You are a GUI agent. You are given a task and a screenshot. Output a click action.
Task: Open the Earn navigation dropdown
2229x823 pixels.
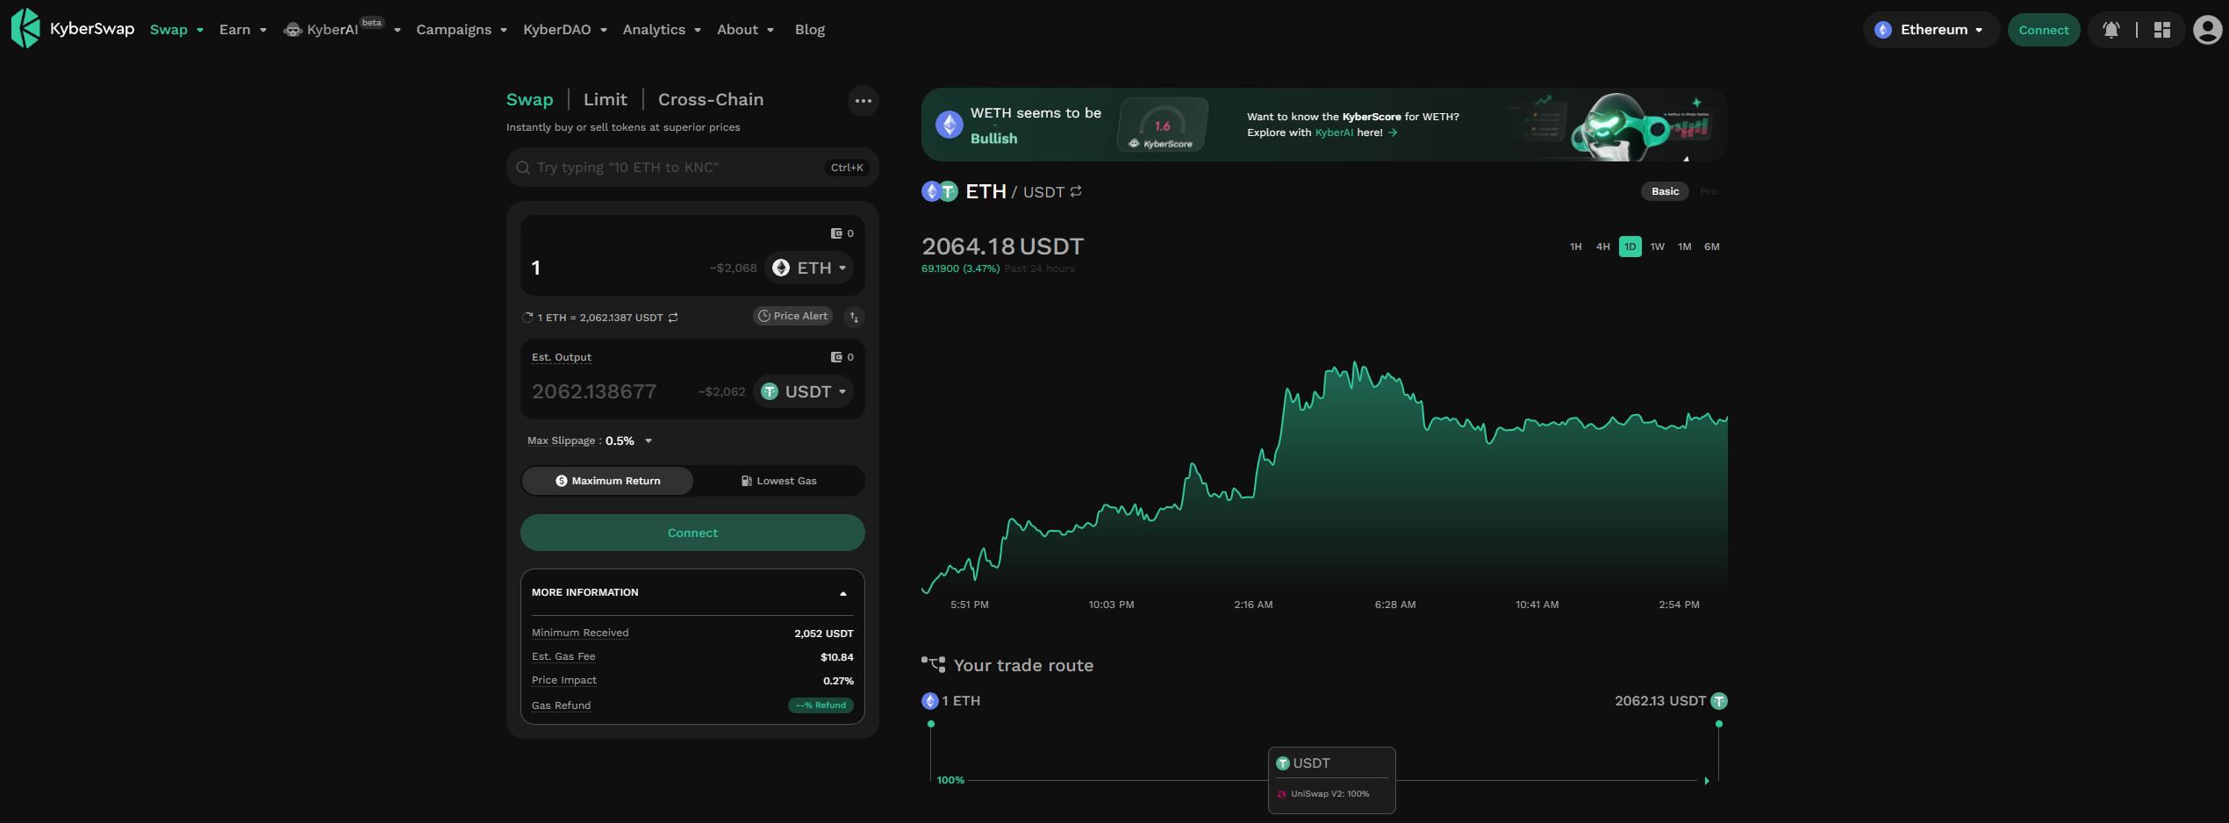242,30
